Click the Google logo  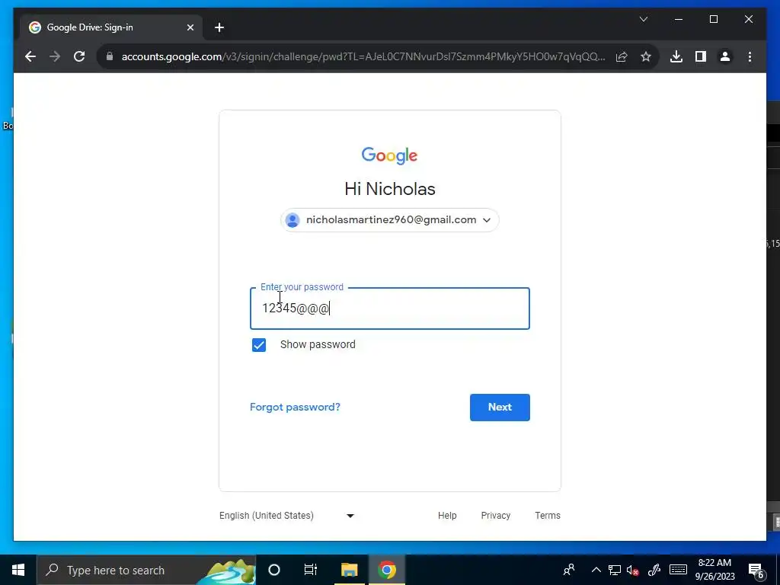[389, 155]
